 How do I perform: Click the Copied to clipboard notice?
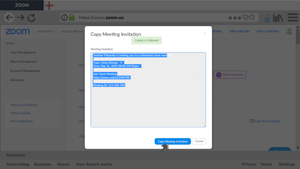146,40
